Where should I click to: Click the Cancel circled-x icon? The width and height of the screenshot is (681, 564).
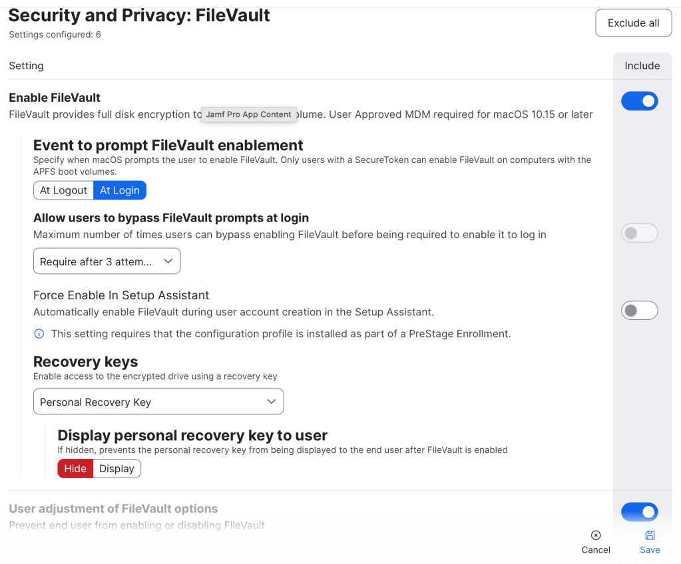596,535
